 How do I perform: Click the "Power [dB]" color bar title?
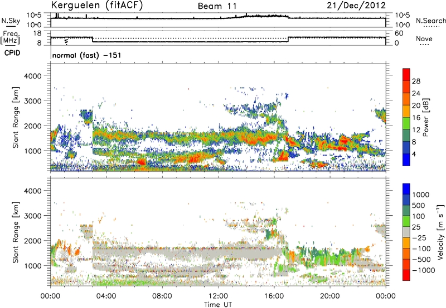pos(426,117)
